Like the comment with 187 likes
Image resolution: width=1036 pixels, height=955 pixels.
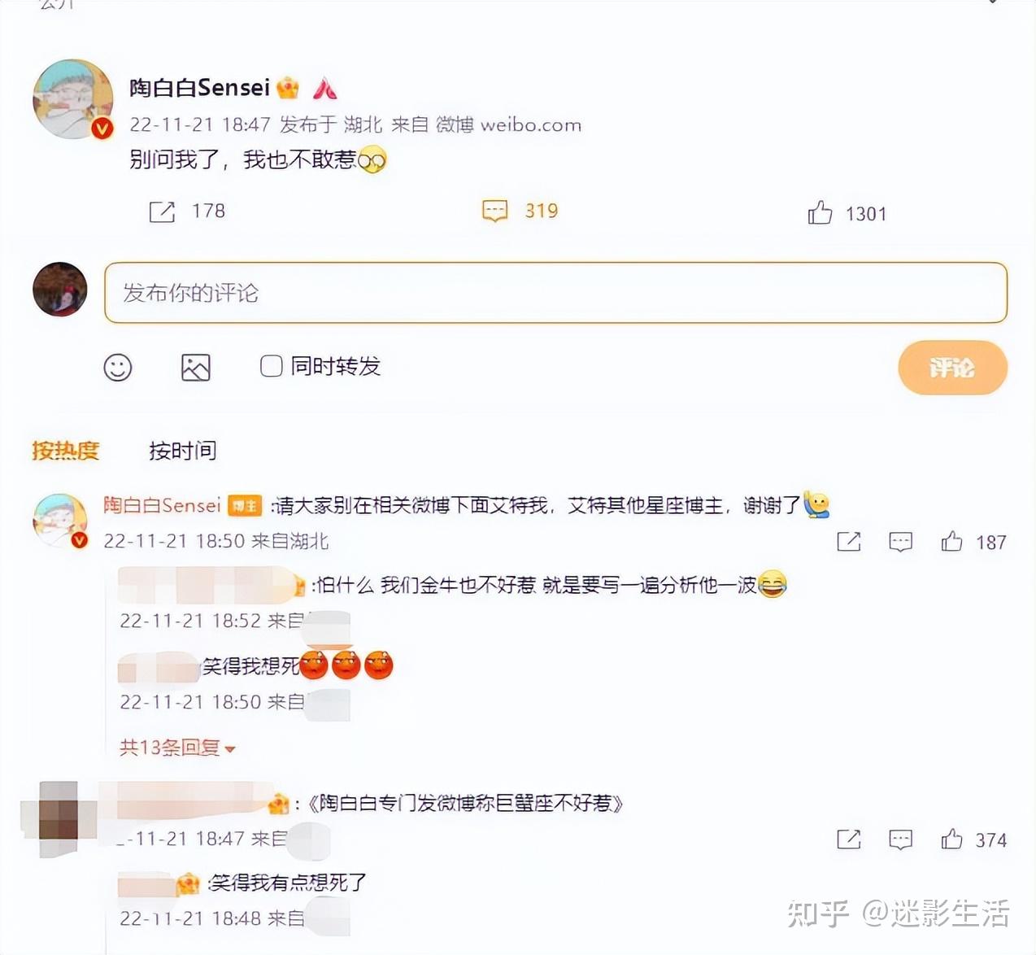(x=951, y=541)
